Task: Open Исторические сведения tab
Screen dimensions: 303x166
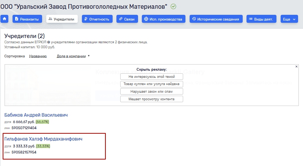Action: (x=216, y=19)
